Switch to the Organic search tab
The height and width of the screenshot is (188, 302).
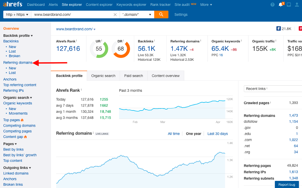coord(103,76)
